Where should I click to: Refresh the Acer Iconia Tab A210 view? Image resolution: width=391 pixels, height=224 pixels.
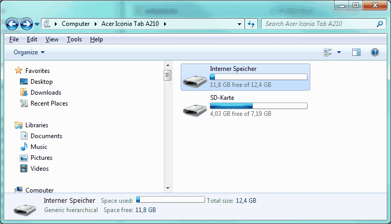(251, 24)
